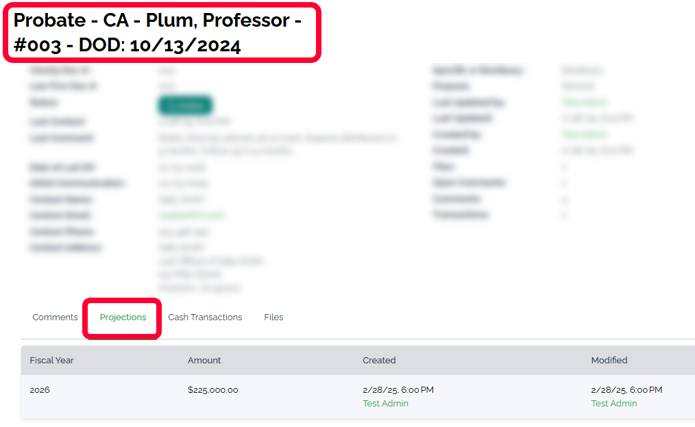695x427 pixels.
Task: Click the created date 2/28/25, 6:00 PM
Action: (x=398, y=390)
